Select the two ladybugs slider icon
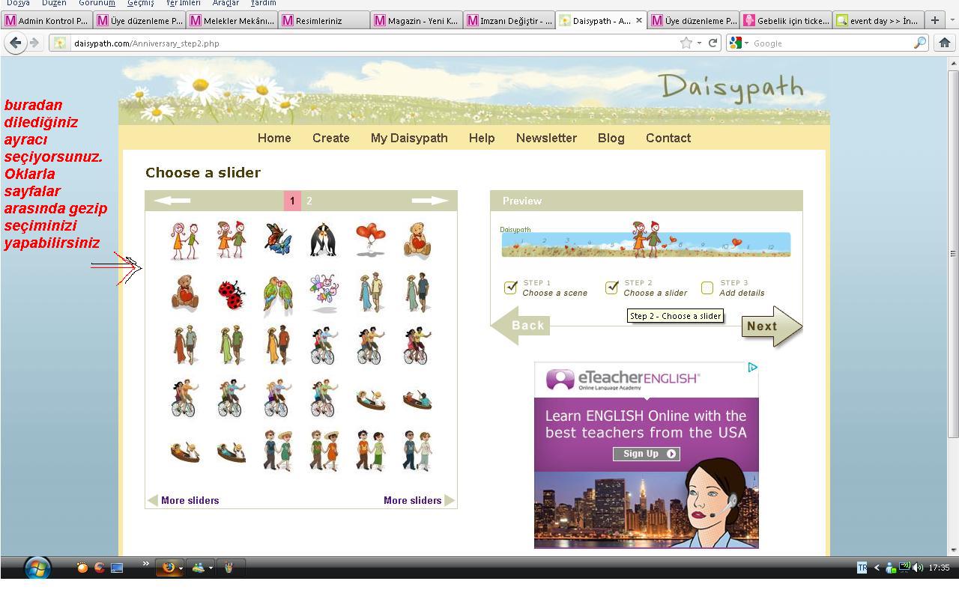Viewport: 959px width, 599px height. click(x=231, y=294)
